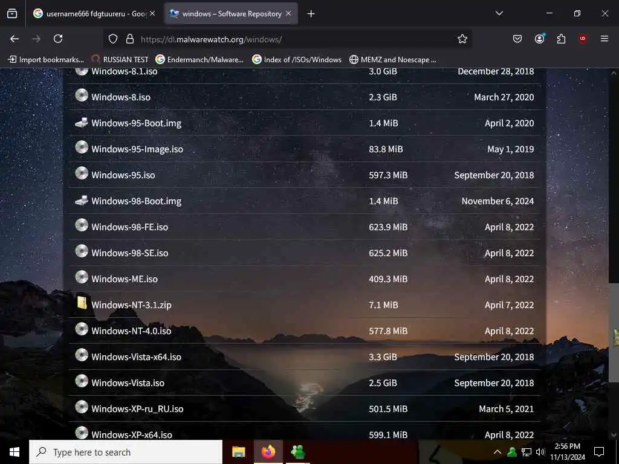Click the zip folder icon beside Windows-NT-3.1.zip
This screenshot has width=619, height=464.
point(82,303)
